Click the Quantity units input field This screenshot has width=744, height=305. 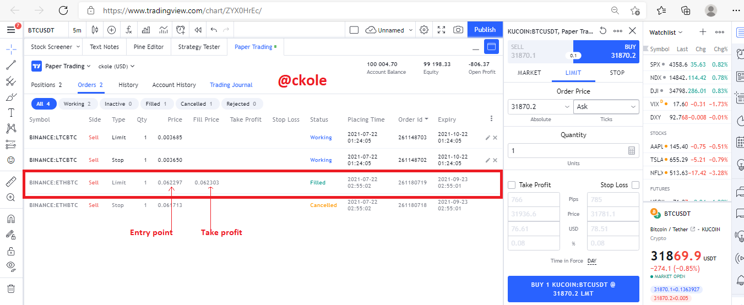573,150
